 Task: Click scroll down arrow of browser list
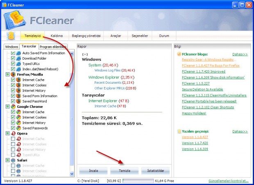[x=72, y=174]
